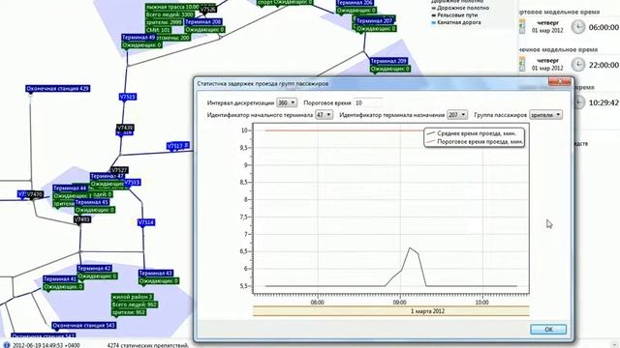Click the Терминал 49 map label

(x=139, y=37)
